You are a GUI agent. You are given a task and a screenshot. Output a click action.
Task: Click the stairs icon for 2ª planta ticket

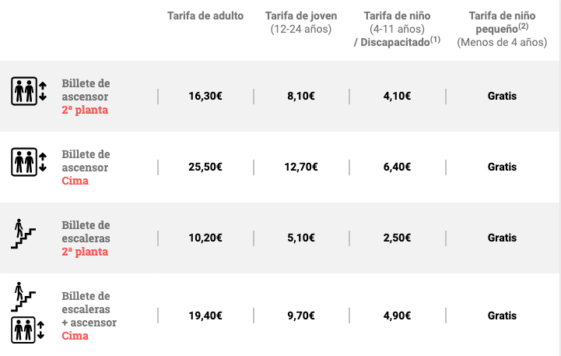tap(23, 233)
